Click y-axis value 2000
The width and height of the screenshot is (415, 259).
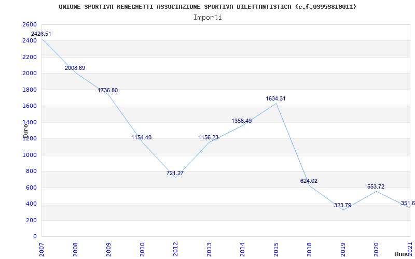pyautogui.click(x=30, y=73)
